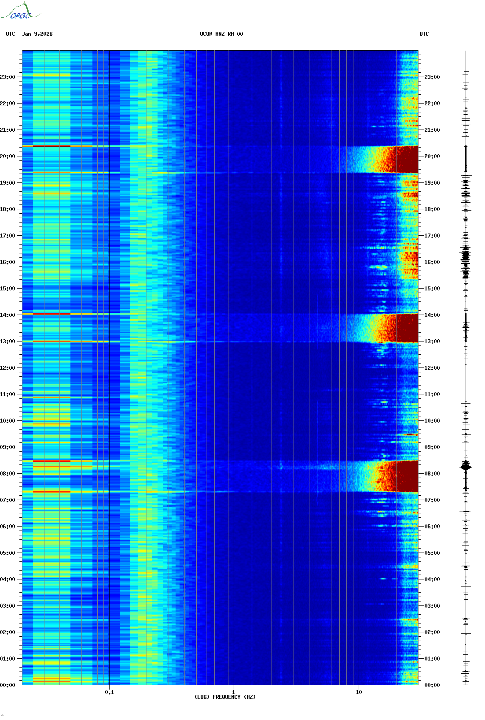Image resolution: width=485 pixels, height=720 pixels.
Task: Click the OFGC logo in the corner
Action: [x=20, y=11]
